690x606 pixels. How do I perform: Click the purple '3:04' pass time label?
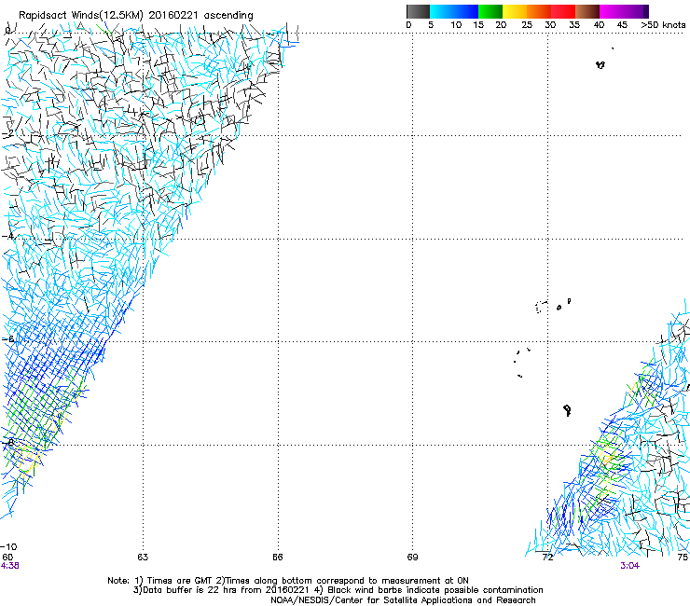pyautogui.click(x=629, y=566)
